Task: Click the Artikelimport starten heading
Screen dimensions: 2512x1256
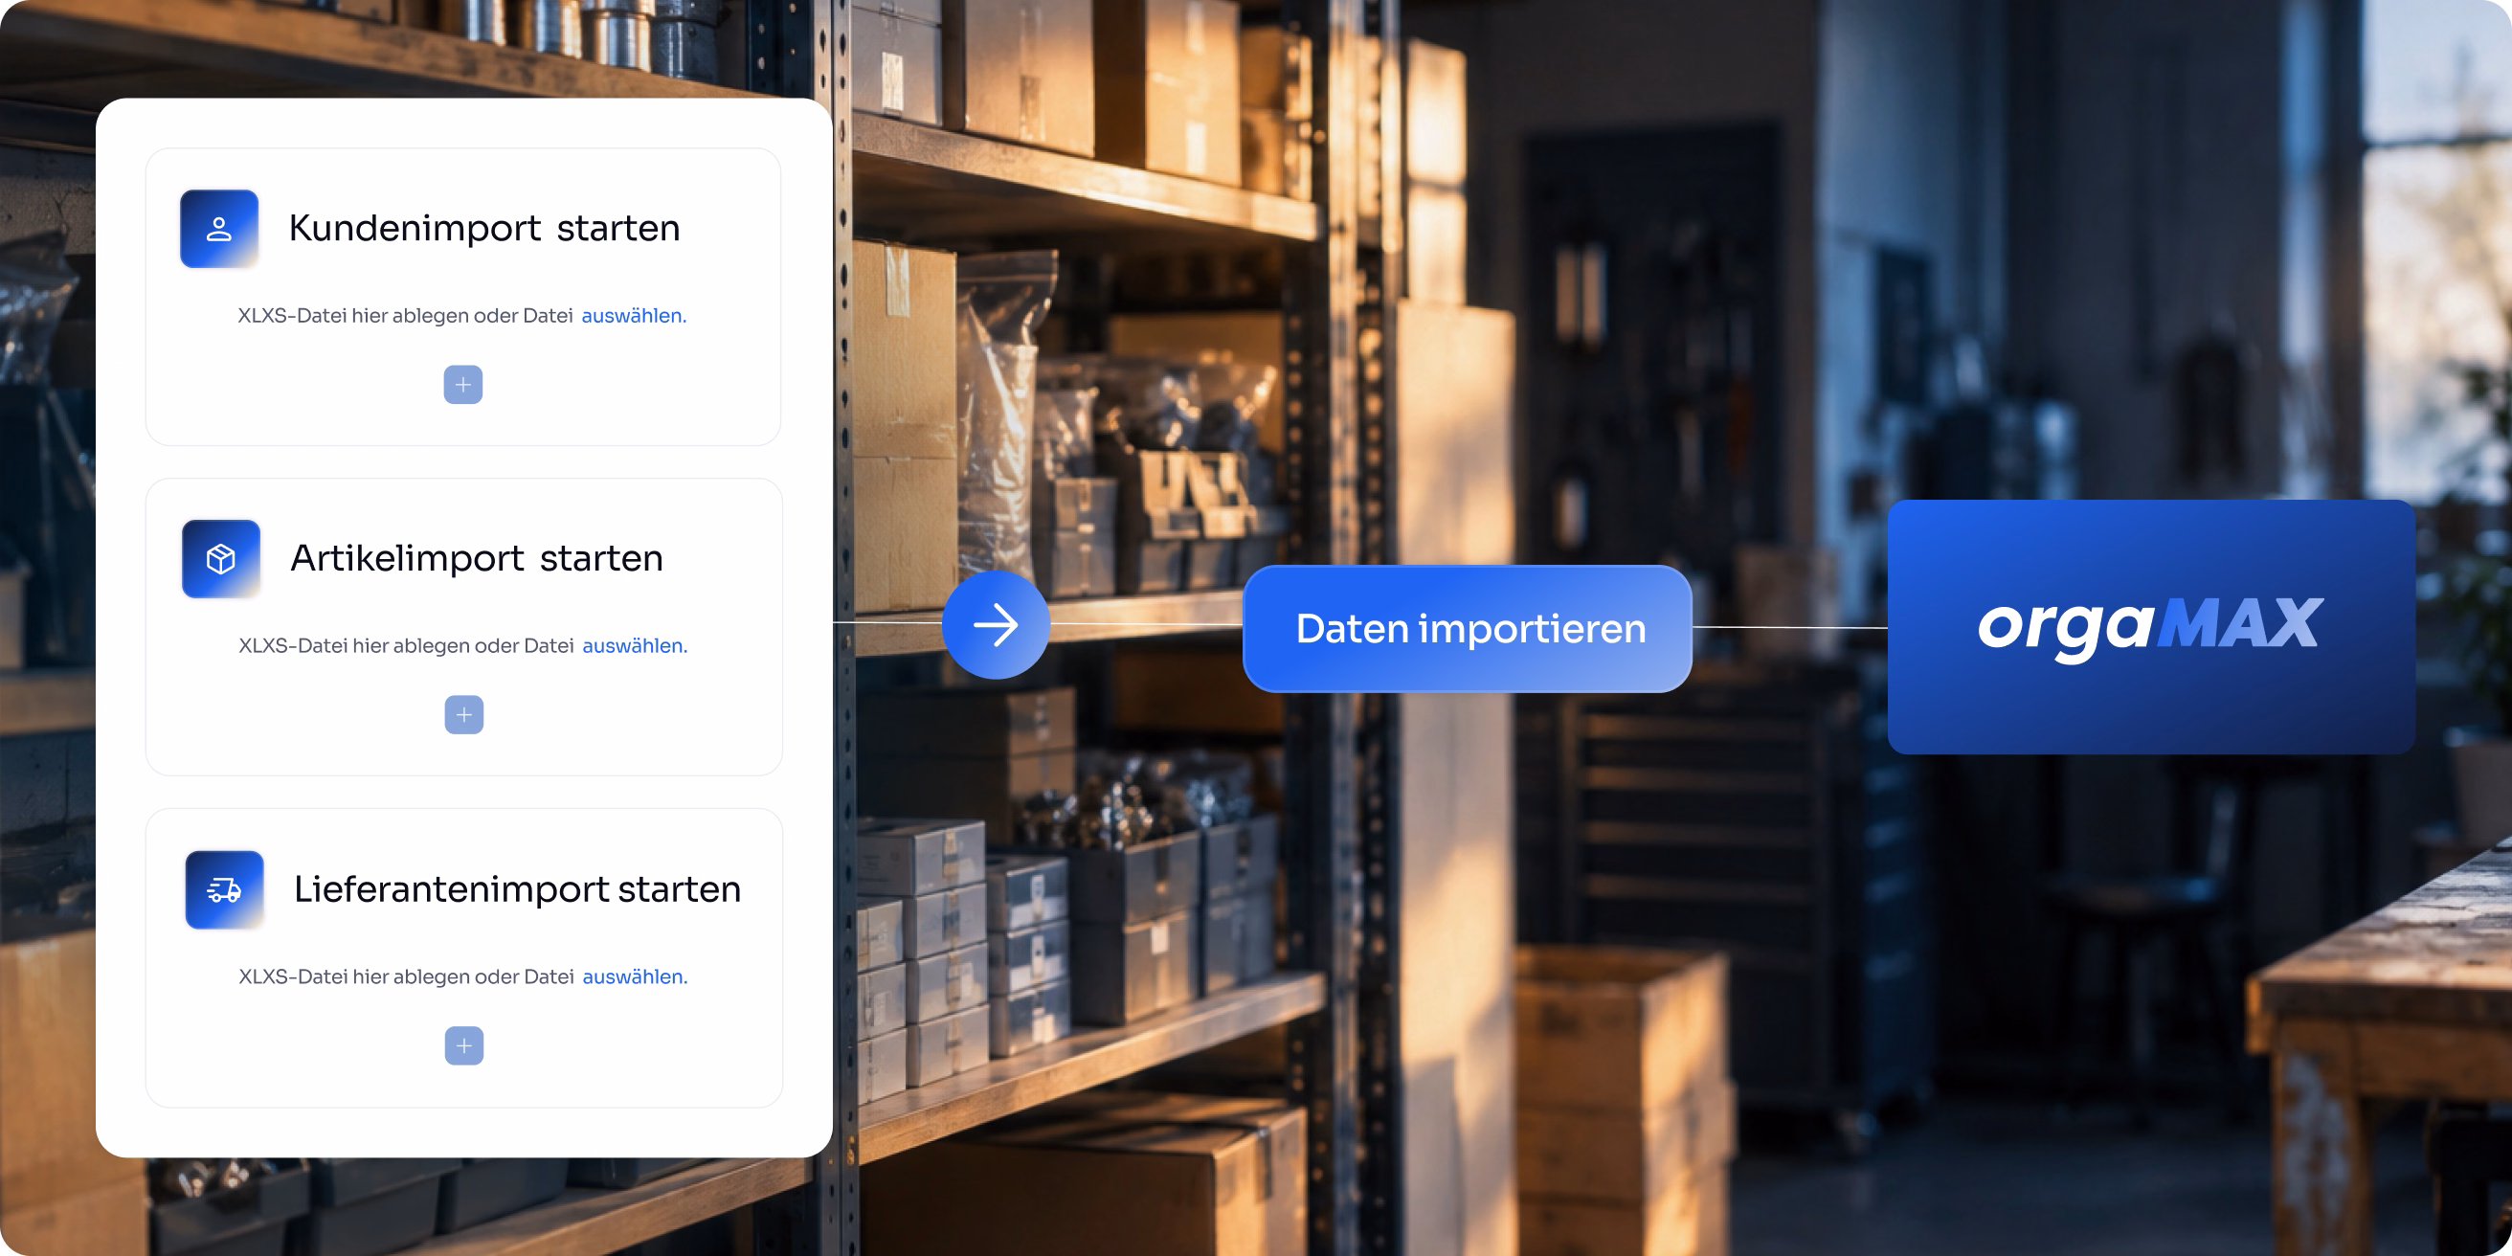Action: (477, 558)
